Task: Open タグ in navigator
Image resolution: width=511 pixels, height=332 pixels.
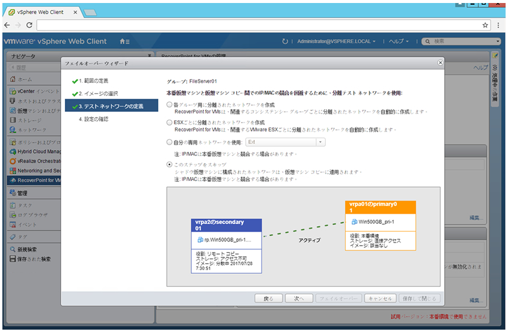Action: 19,237
